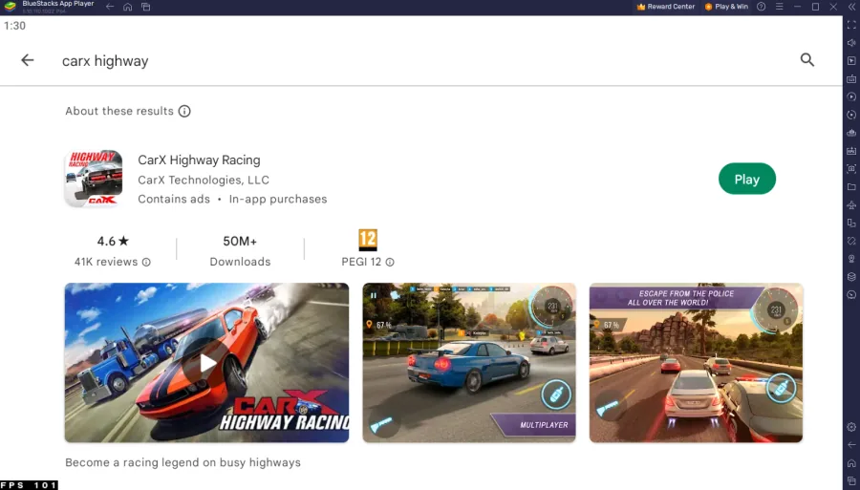Click BlueStacks title bar back arrow
This screenshot has width=860, height=490.
click(x=110, y=7)
